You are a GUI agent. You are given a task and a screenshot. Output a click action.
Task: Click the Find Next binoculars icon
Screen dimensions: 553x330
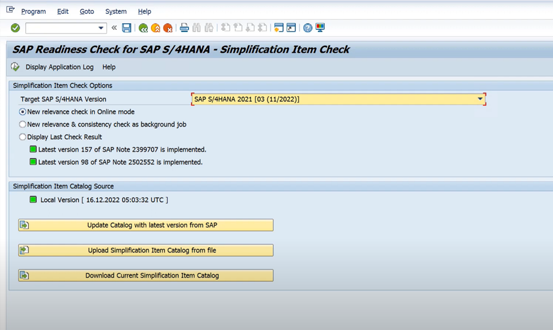(209, 27)
